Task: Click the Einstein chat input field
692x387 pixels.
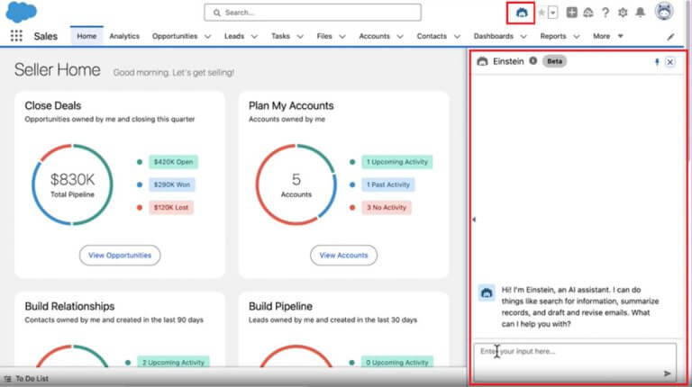Action: click(575, 362)
